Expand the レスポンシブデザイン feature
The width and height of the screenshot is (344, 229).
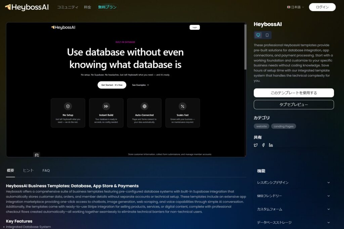tap(294, 182)
